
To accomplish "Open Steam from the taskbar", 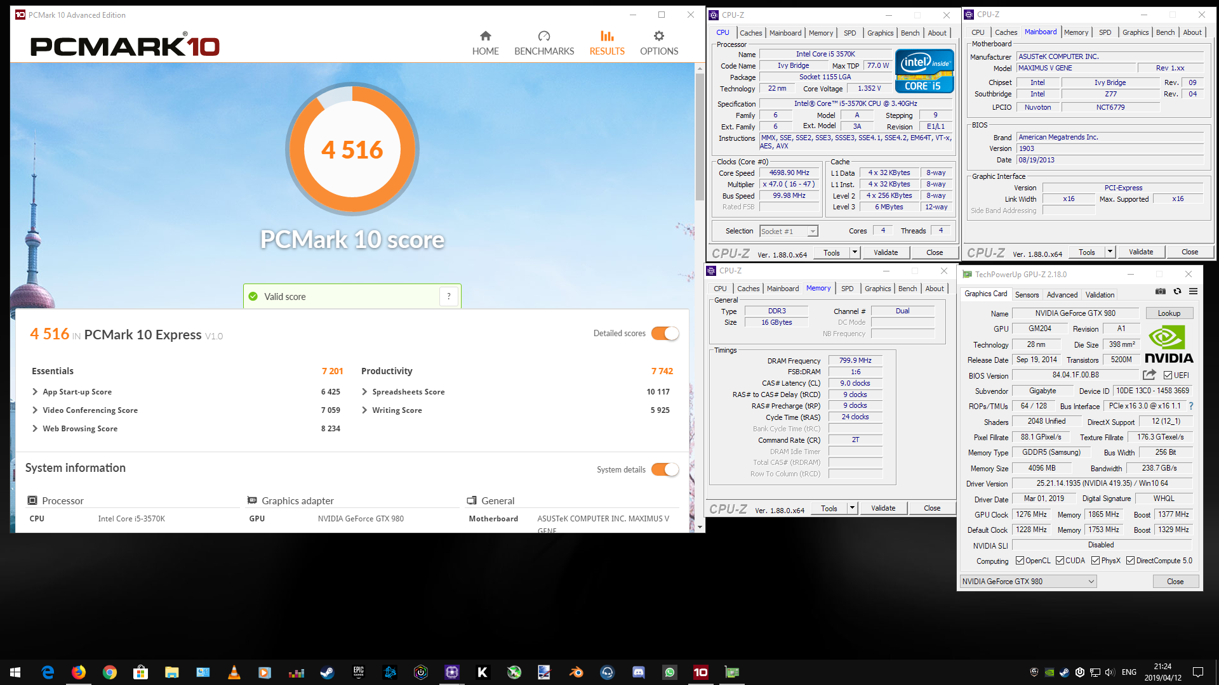I will [x=327, y=672].
